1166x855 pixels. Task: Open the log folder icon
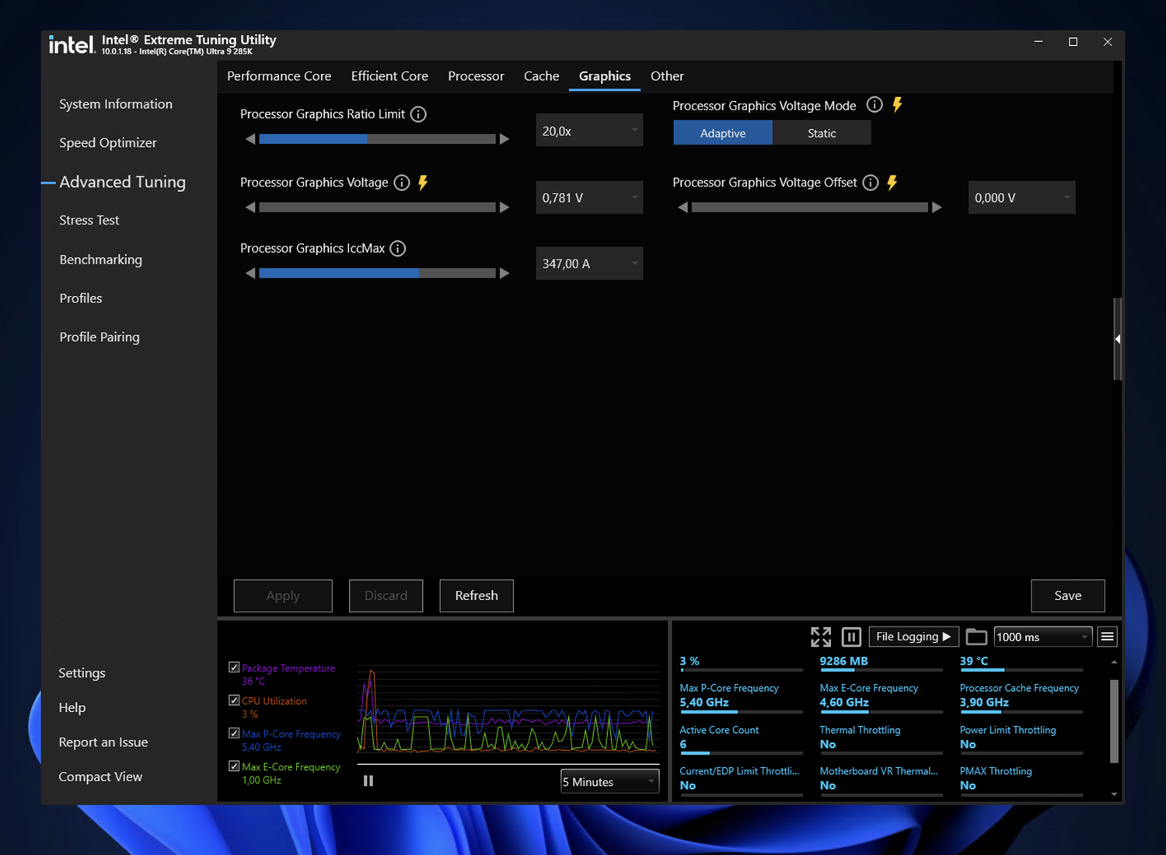pos(976,637)
